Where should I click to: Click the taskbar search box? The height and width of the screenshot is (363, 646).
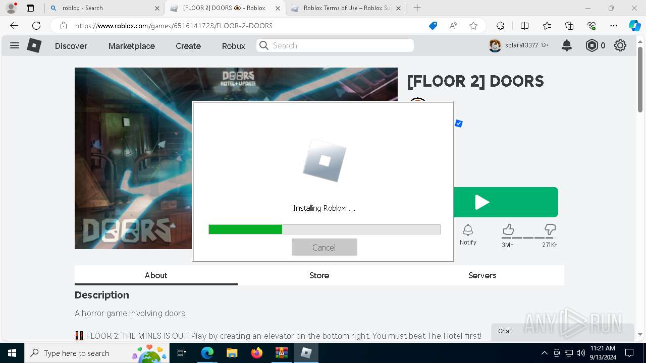pos(97,353)
